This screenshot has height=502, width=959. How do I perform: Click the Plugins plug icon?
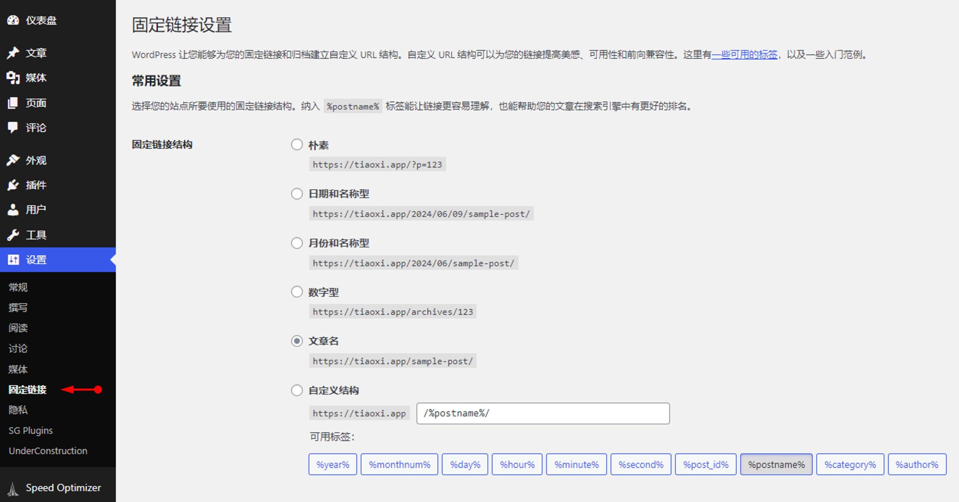[13, 185]
